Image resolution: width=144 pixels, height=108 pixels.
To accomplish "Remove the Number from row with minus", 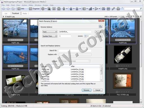I will (x=96, y=36).
